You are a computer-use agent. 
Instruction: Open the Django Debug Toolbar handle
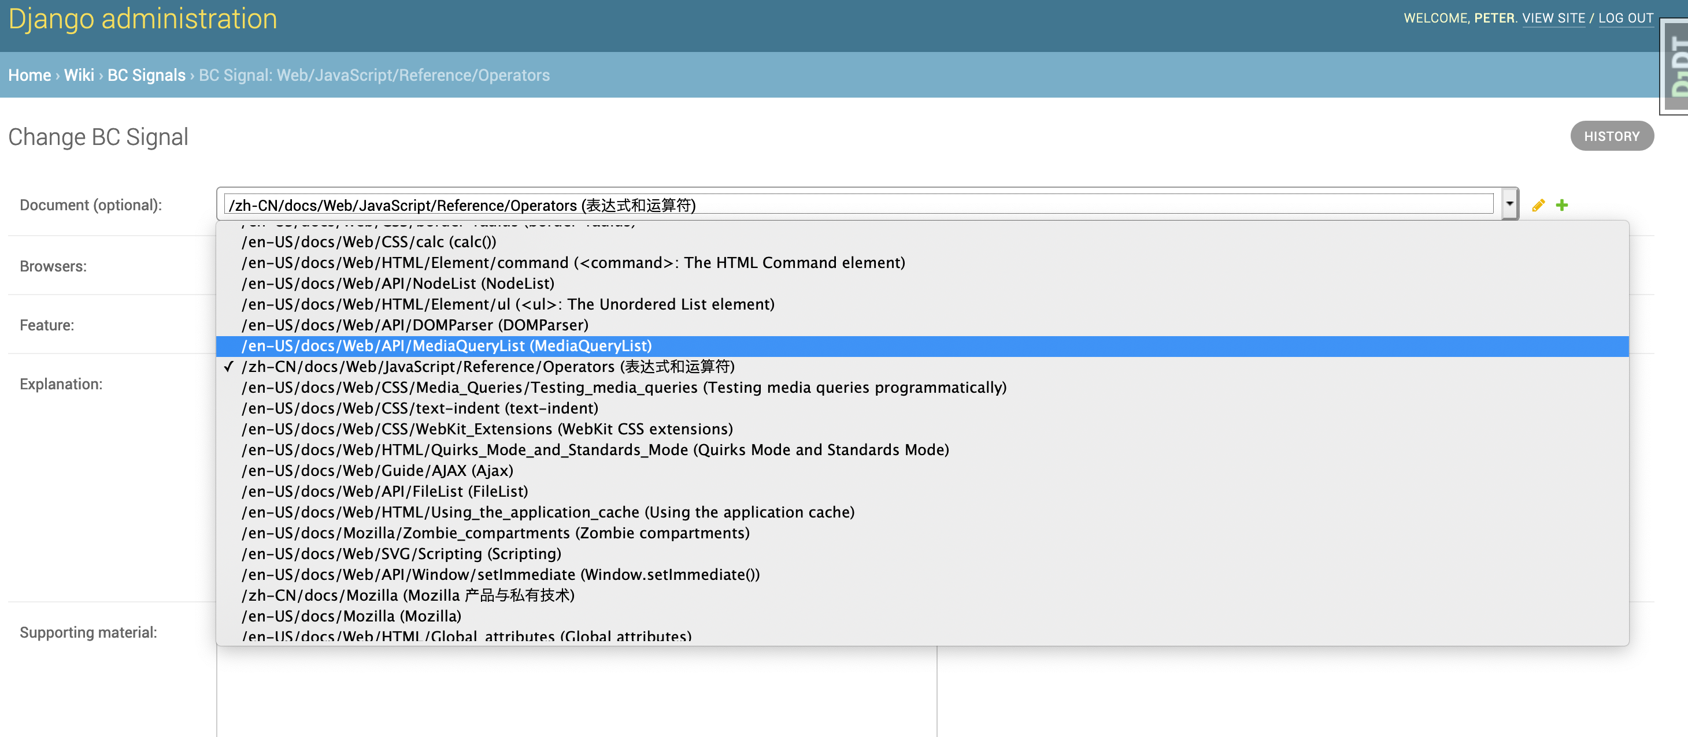click(x=1675, y=66)
